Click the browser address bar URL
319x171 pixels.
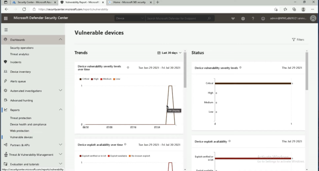(73, 10)
